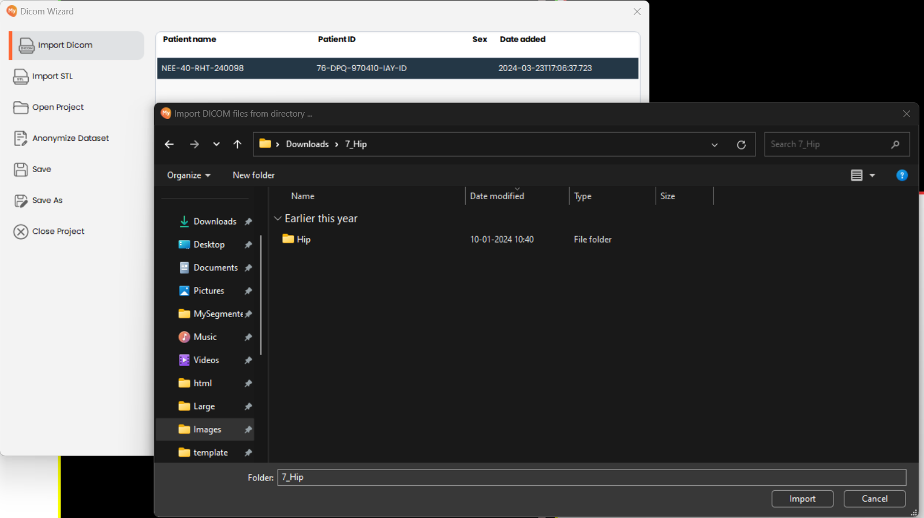
Task: Open Project via its folder icon
Action: tap(21, 107)
